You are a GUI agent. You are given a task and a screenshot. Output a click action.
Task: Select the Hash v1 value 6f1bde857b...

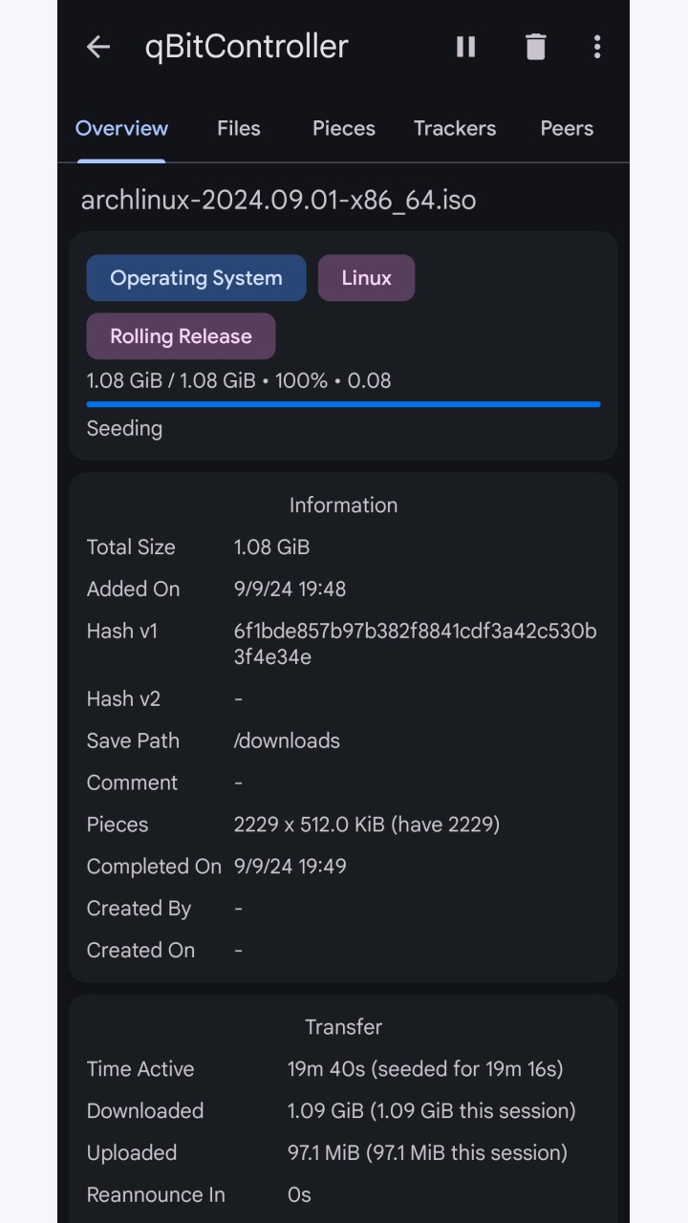coord(415,644)
